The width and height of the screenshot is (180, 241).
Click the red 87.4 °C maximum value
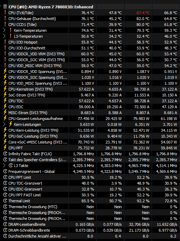click(x=143, y=13)
